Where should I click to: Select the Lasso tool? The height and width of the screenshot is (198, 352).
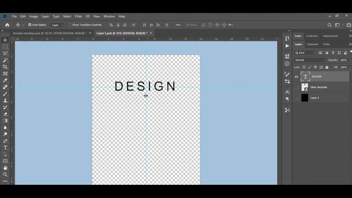click(5, 53)
